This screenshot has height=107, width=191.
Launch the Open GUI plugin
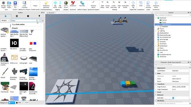coord(15,5)
